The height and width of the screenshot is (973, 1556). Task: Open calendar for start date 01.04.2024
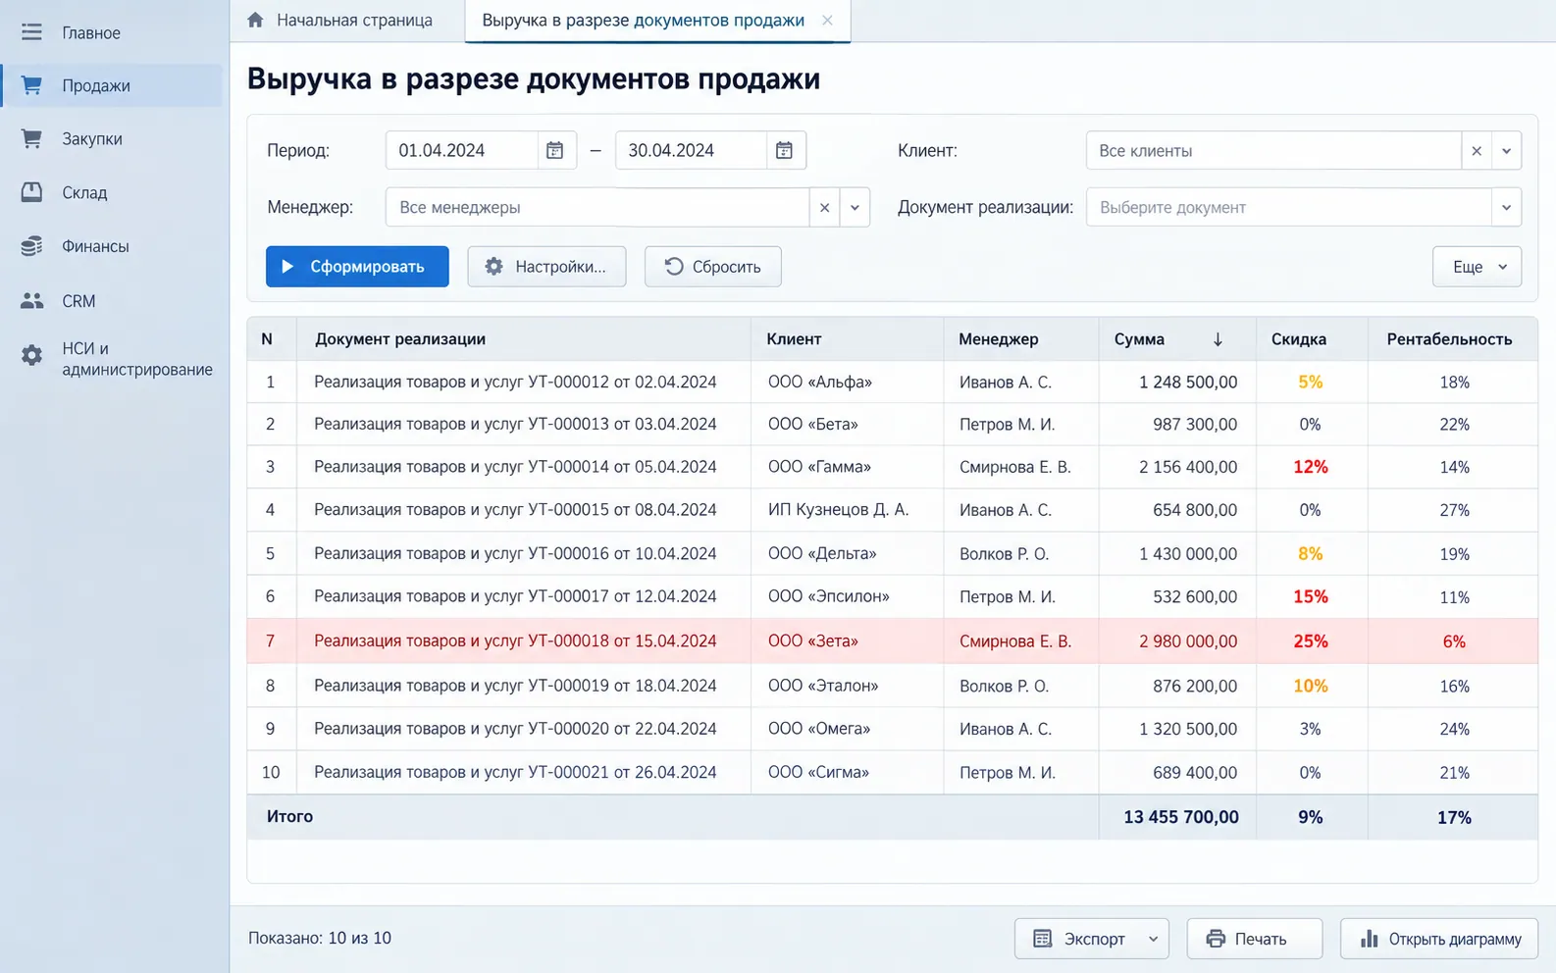point(555,150)
